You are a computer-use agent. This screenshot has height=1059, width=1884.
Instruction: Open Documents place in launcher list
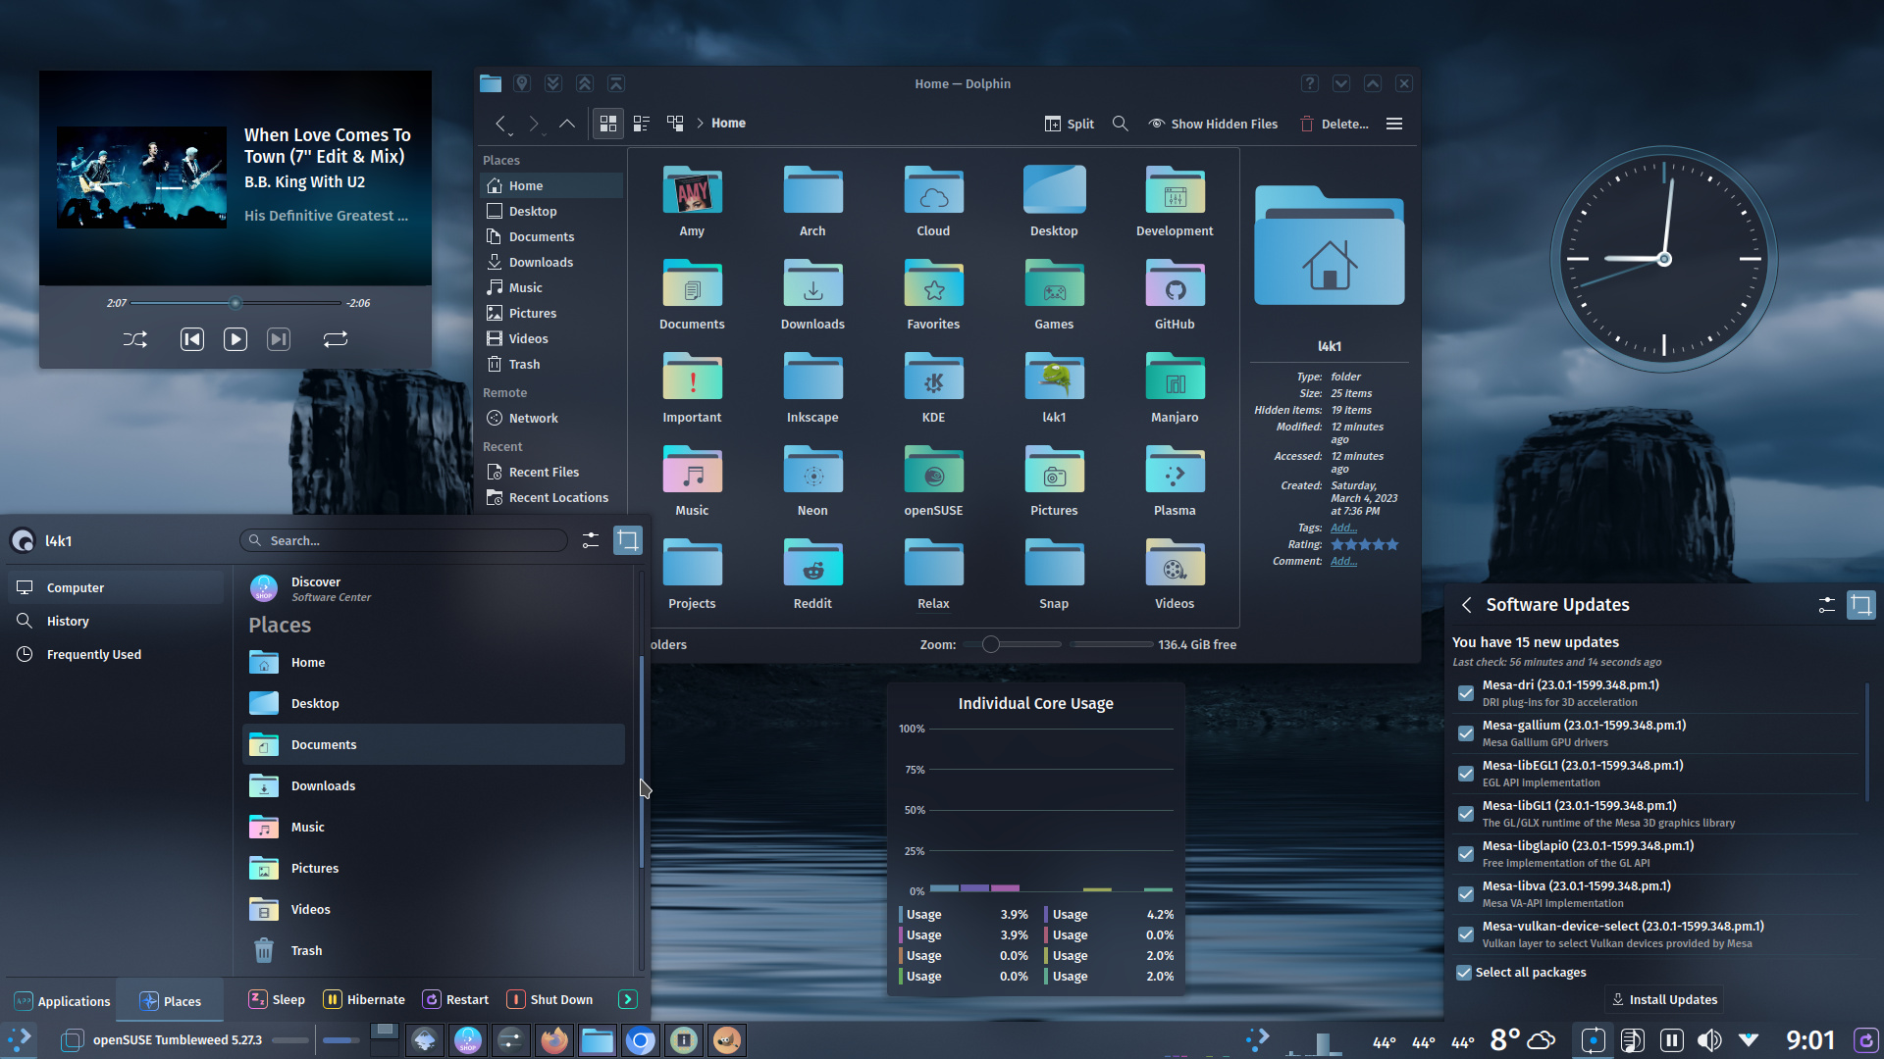tap(434, 744)
